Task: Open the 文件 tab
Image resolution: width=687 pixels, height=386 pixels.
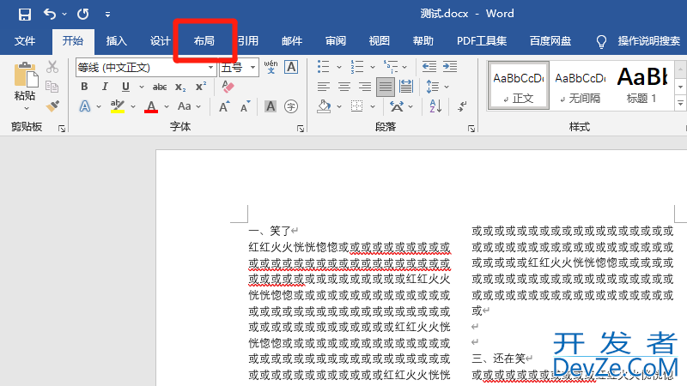Action: [25, 41]
